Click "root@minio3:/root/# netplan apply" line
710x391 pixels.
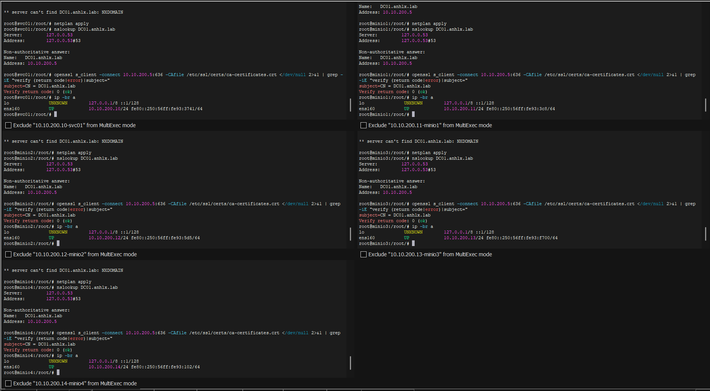coord(403,153)
